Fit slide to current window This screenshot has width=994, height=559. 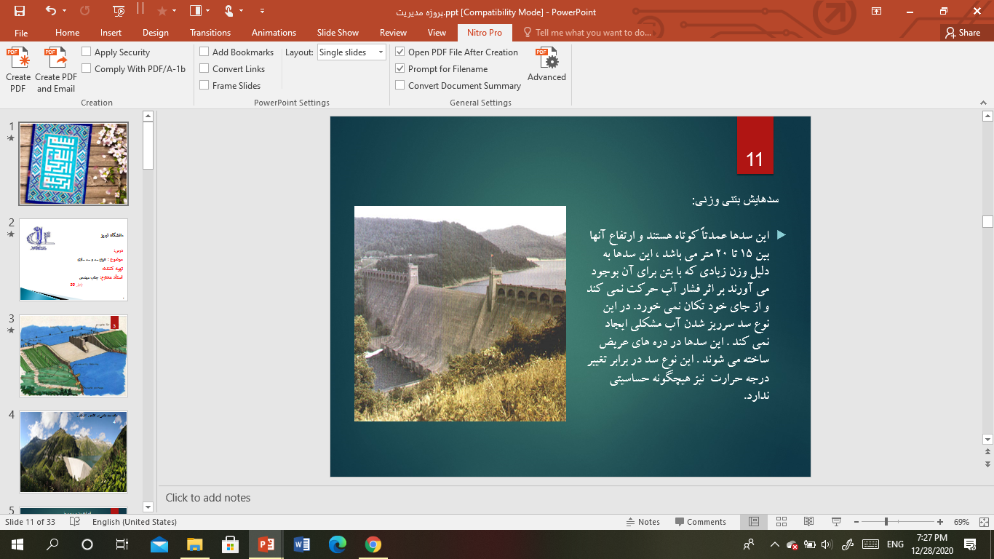(x=982, y=522)
